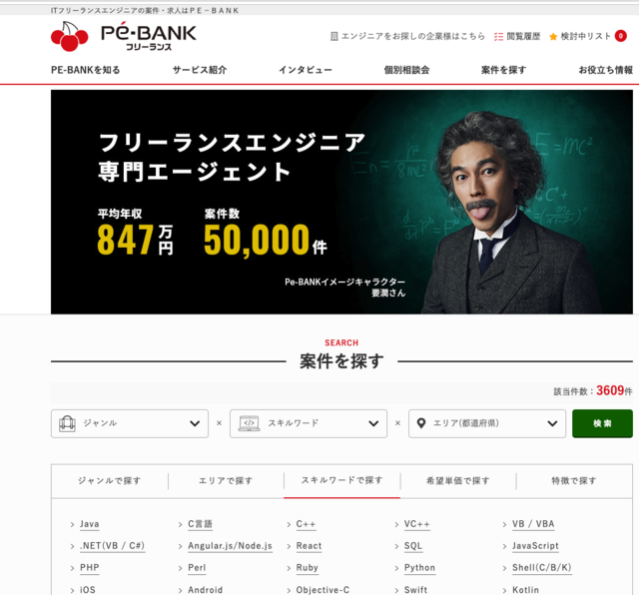The image size is (639, 595).
Task: Click the laptop code icon in スキルワード selector
Action: [249, 423]
